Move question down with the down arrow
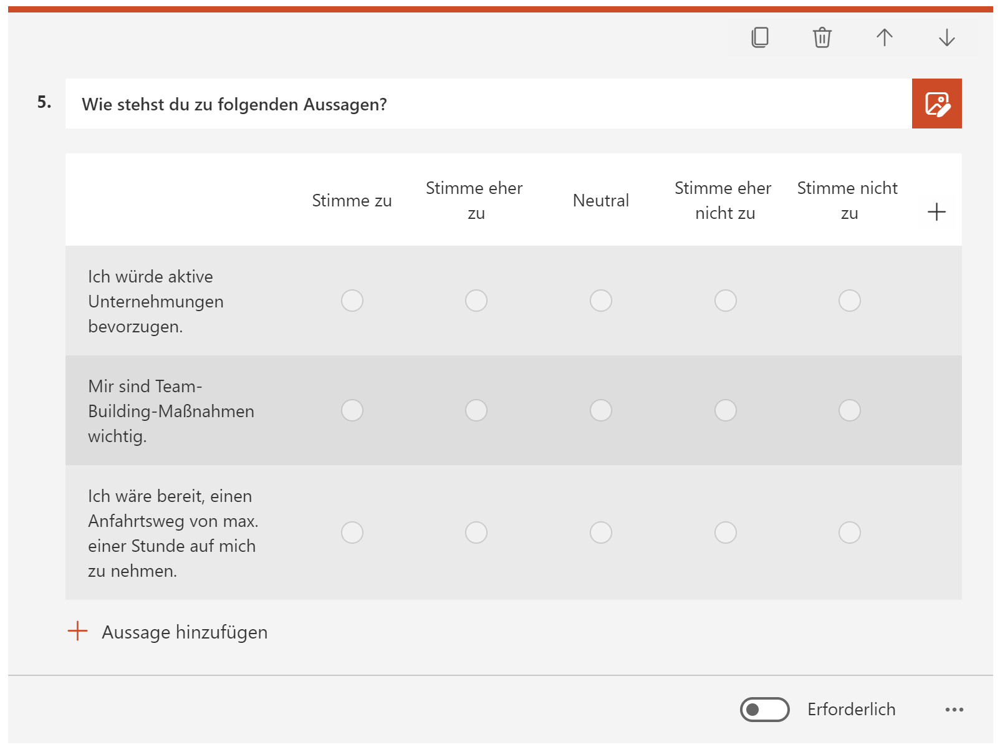Screen dimensions: 1000x752 click(946, 37)
